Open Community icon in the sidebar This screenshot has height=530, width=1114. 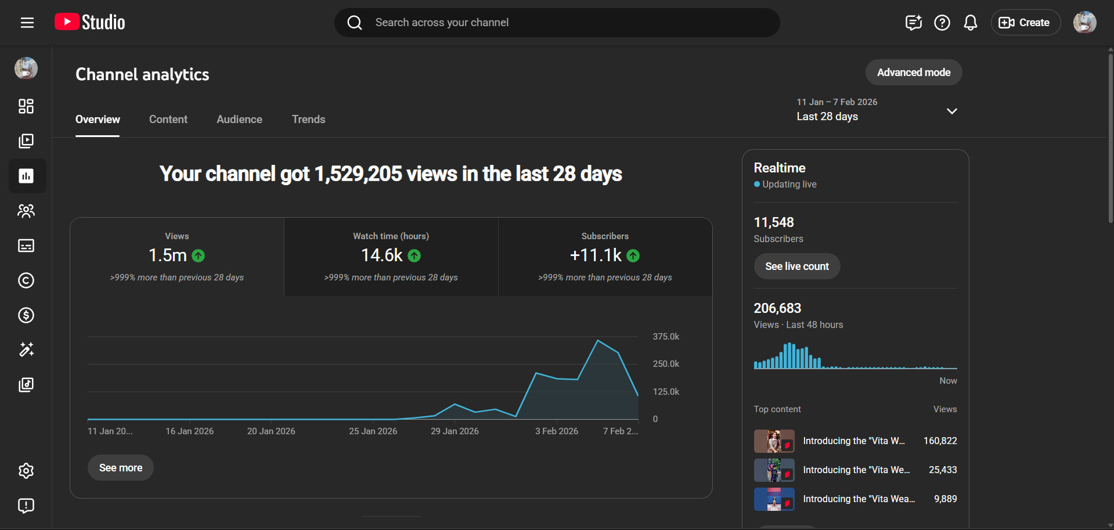pos(26,211)
